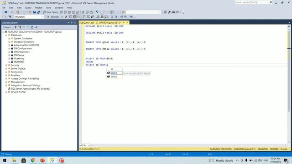The image size is (292, 164).
Task: Toggle Include Live Query Statistics
Action: pyautogui.click(x=88, y=17)
